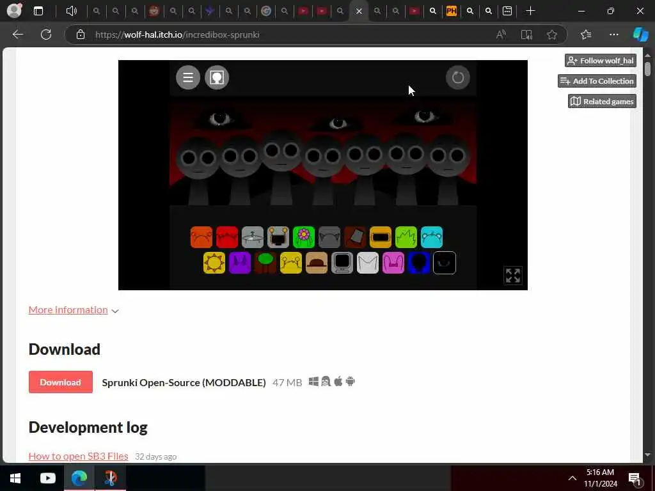Screen dimensions: 655x491
Task: Open the Windows Start menu
Action: tap(15, 478)
